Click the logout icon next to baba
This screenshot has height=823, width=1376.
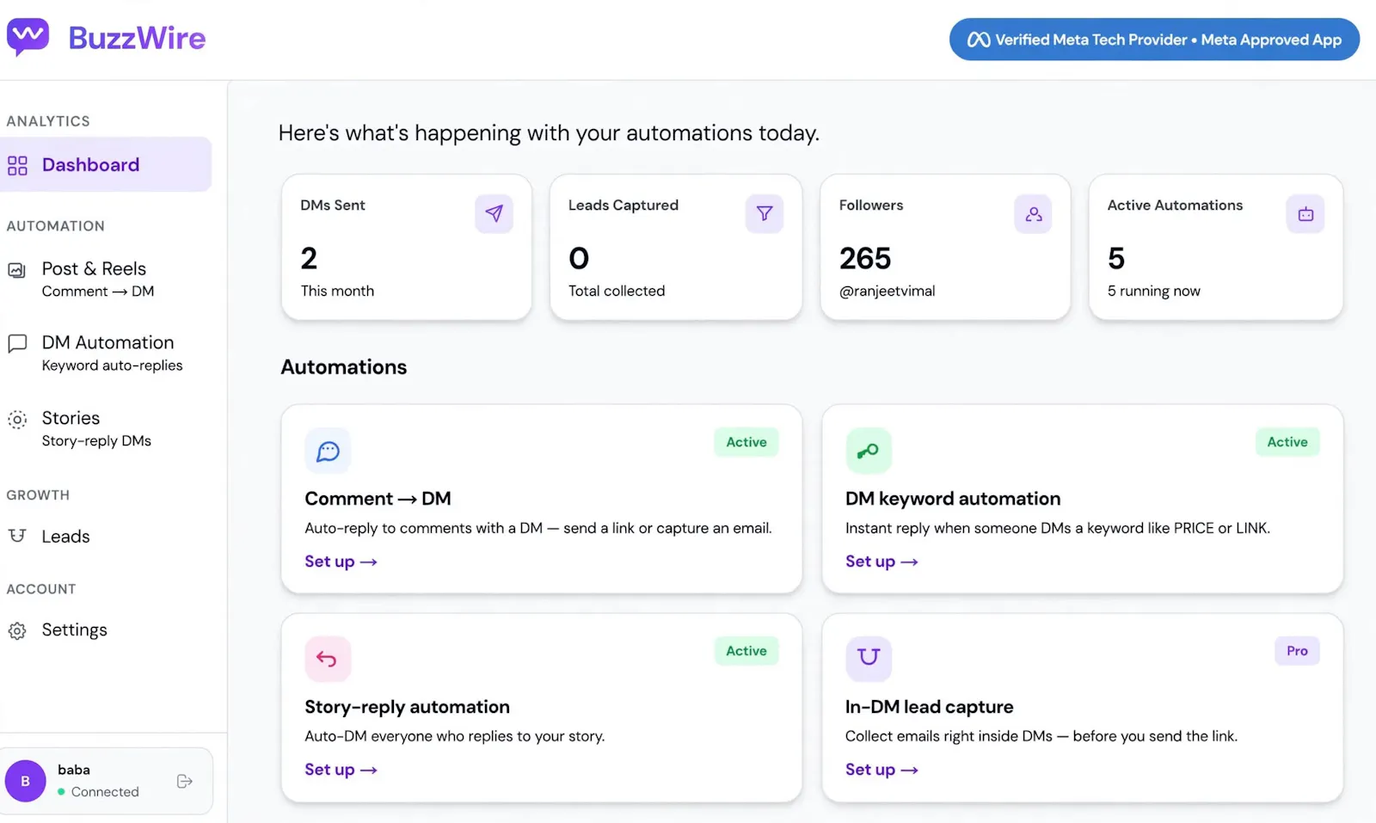click(x=184, y=781)
